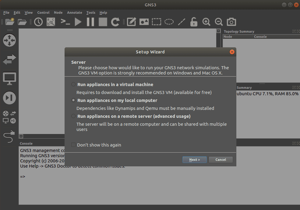Browse routers in the device sidebar
The width and height of the screenshot is (300, 210).
[x=9, y=40]
